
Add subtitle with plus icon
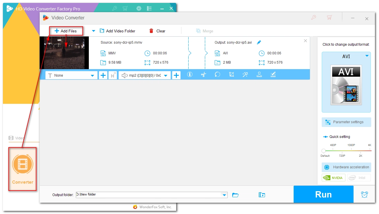[103, 75]
